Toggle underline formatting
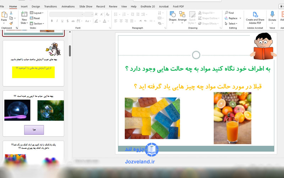This screenshot has height=178, width=284. tap(62, 21)
